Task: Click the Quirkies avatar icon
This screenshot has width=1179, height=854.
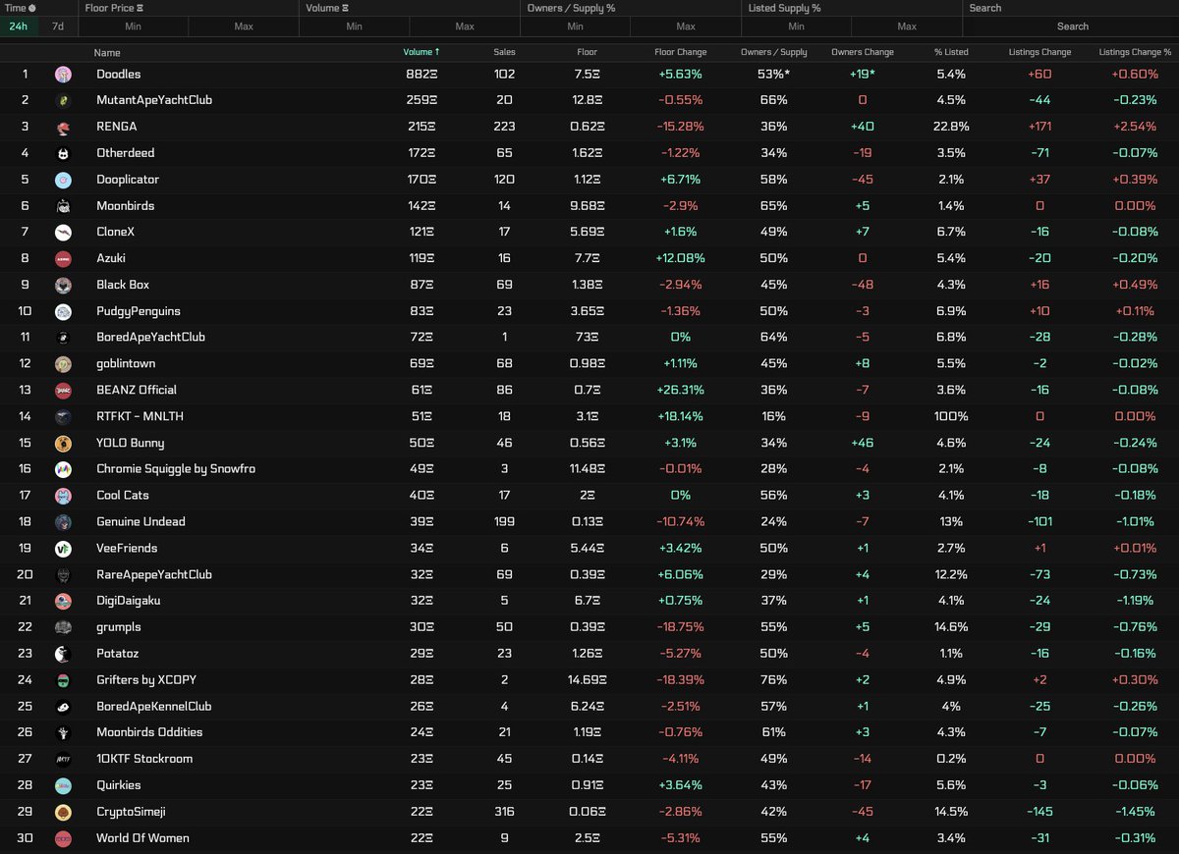Action: 63,785
